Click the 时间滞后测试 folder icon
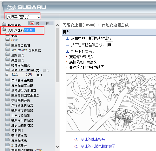156x151 pixels. click(x=7, y=64)
